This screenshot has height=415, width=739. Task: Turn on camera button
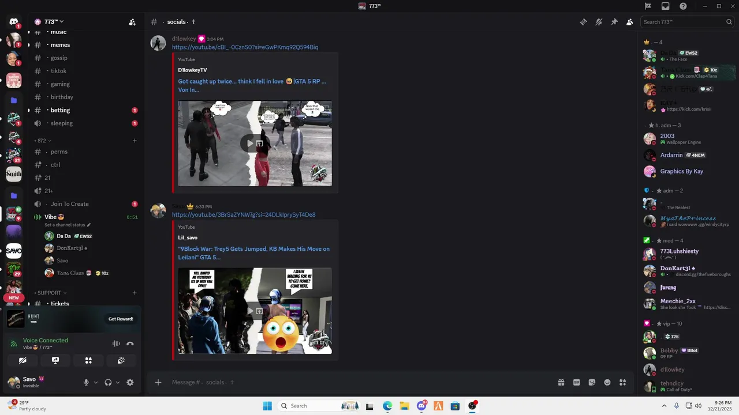pos(23,360)
